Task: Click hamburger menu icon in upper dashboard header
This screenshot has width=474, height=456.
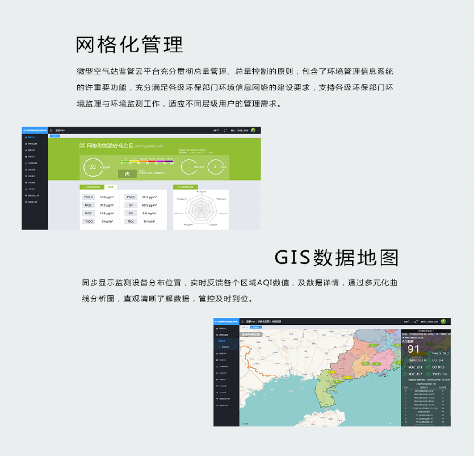Action: tap(51, 130)
